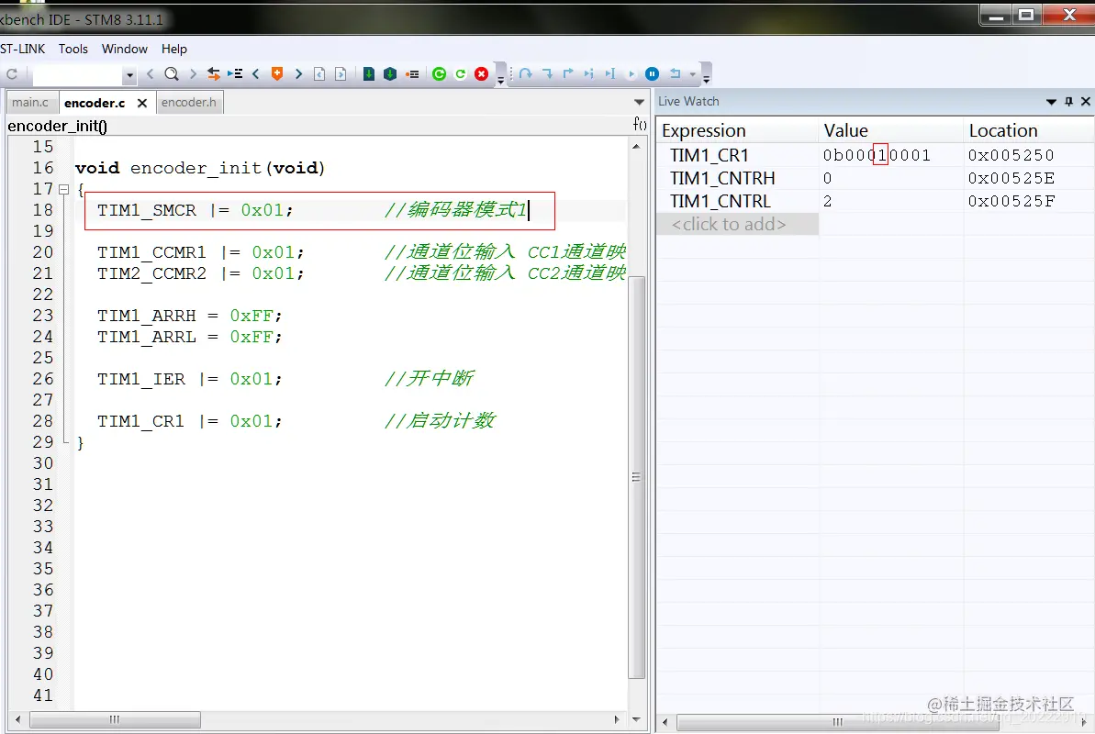This screenshot has height=734, width=1095.
Task: Click navigate backward page icon
Action: pyautogui.click(x=319, y=74)
